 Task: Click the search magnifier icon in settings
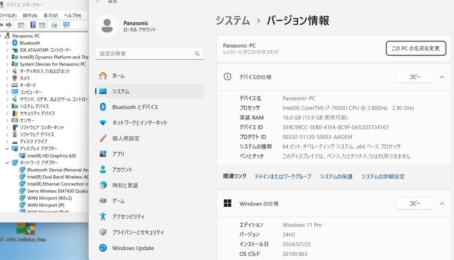pos(197,54)
